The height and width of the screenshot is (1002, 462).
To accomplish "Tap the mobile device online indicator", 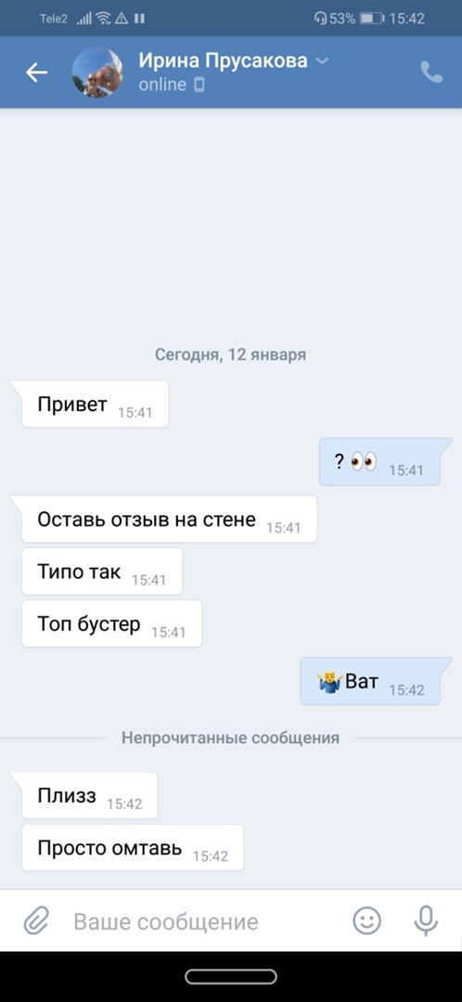I will (199, 84).
